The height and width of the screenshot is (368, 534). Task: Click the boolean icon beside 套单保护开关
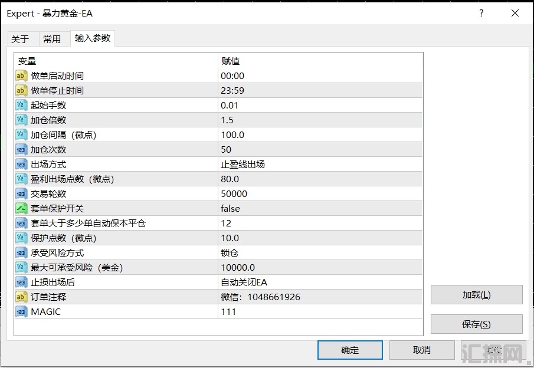coord(21,208)
